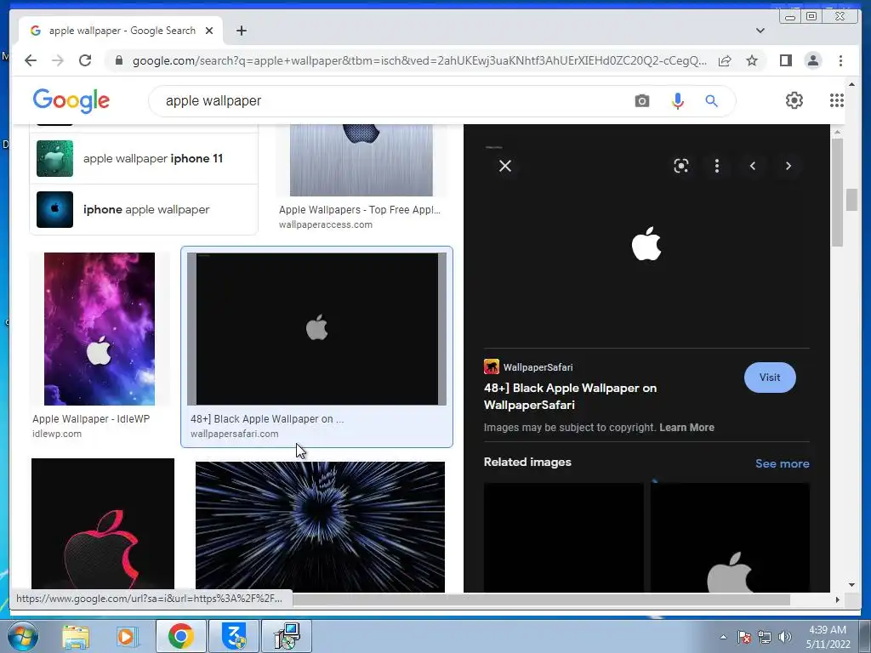Click Learn More copyright link

point(686,428)
